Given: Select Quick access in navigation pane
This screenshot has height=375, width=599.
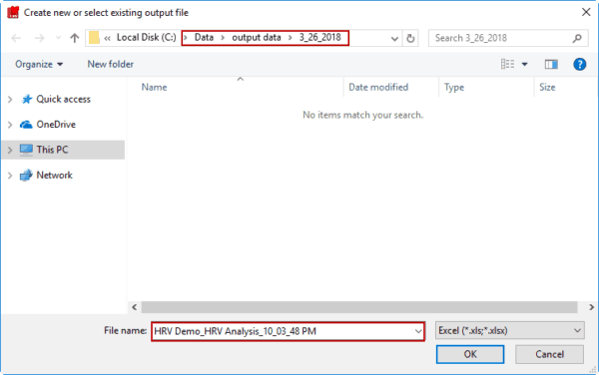Looking at the screenshot, I should [x=64, y=99].
